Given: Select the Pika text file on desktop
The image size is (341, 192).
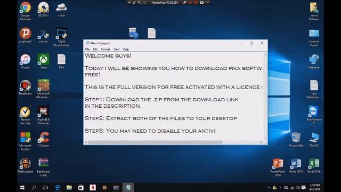Looking at the screenshot, I should [62, 61].
